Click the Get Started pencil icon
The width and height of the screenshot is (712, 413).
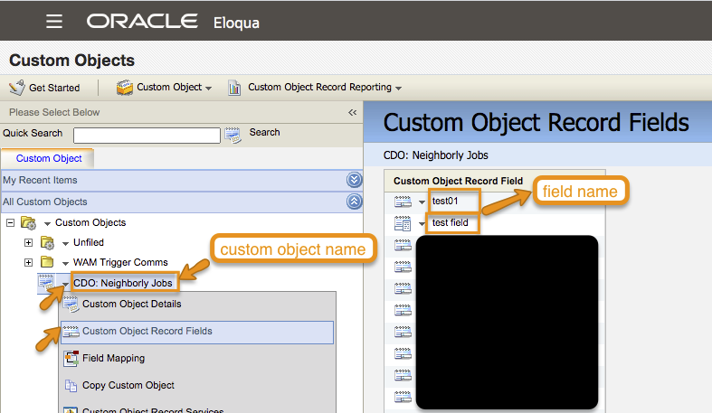(16, 88)
